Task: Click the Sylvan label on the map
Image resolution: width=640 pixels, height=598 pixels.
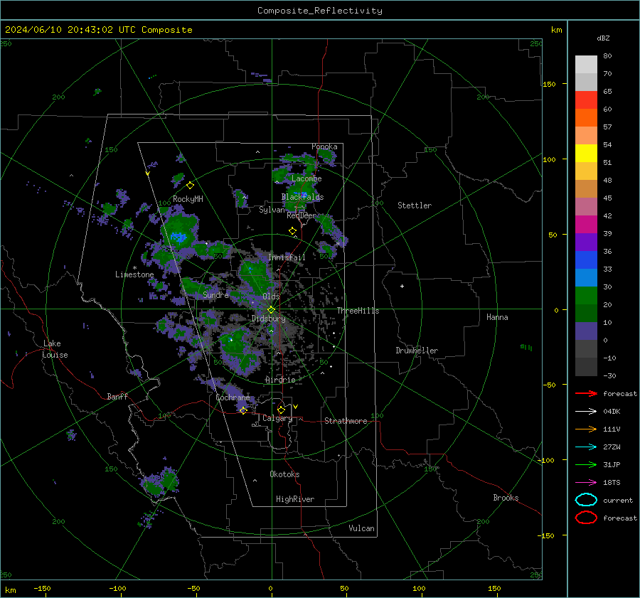Action: tap(272, 210)
